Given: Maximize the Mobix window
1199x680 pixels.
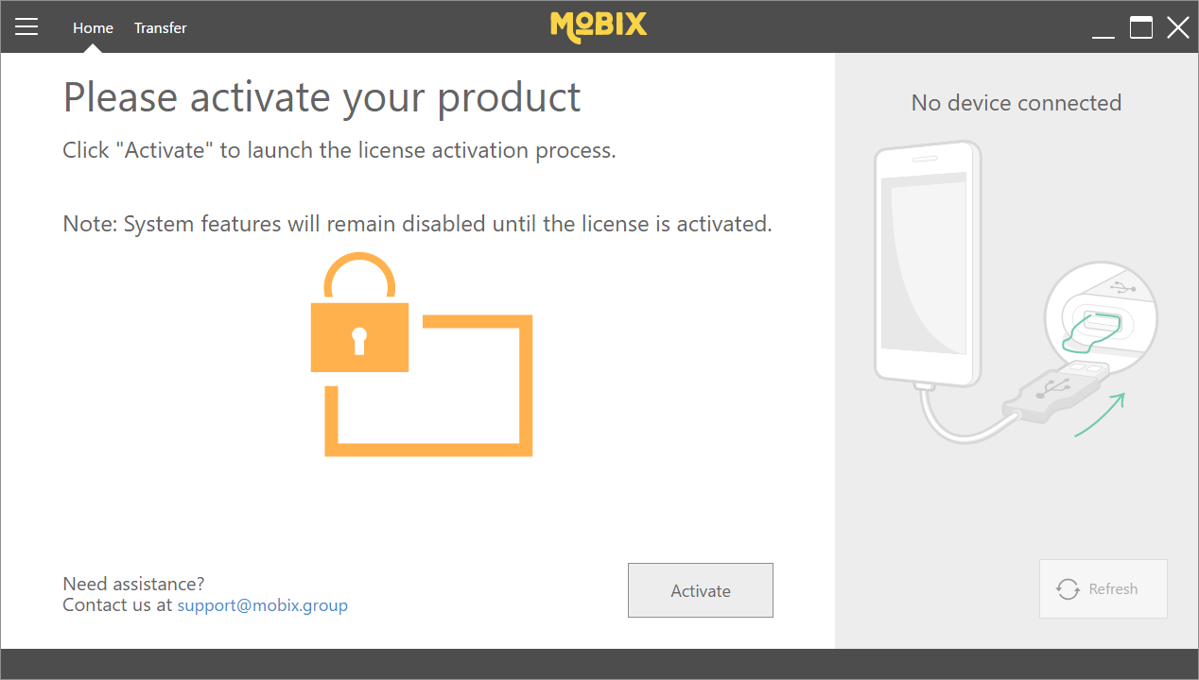Looking at the screenshot, I should point(1141,27).
